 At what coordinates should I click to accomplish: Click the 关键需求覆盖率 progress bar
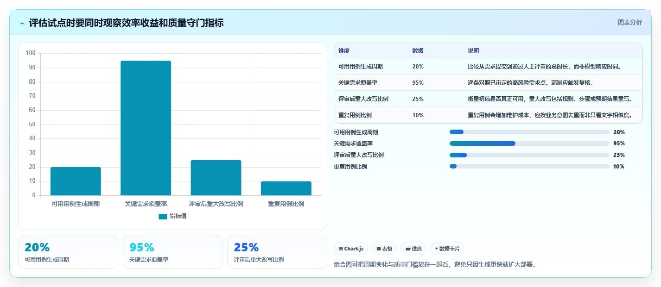529,143
